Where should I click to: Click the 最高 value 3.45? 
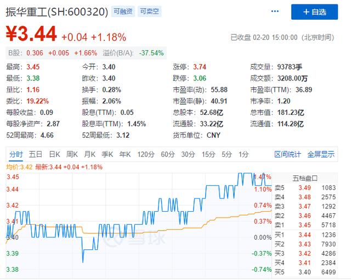point(33,67)
